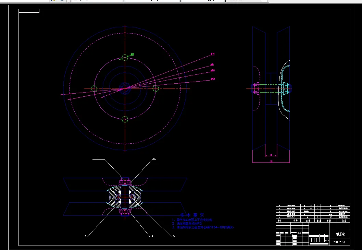Click the 技术要求 heading text
The image size is (362, 250).
[192, 215]
